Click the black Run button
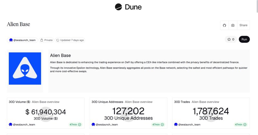Image resolution: width=258 pixels, height=135 pixels. coord(244,39)
